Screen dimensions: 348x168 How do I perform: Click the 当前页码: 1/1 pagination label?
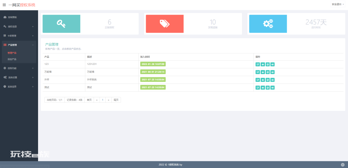[55, 100]
